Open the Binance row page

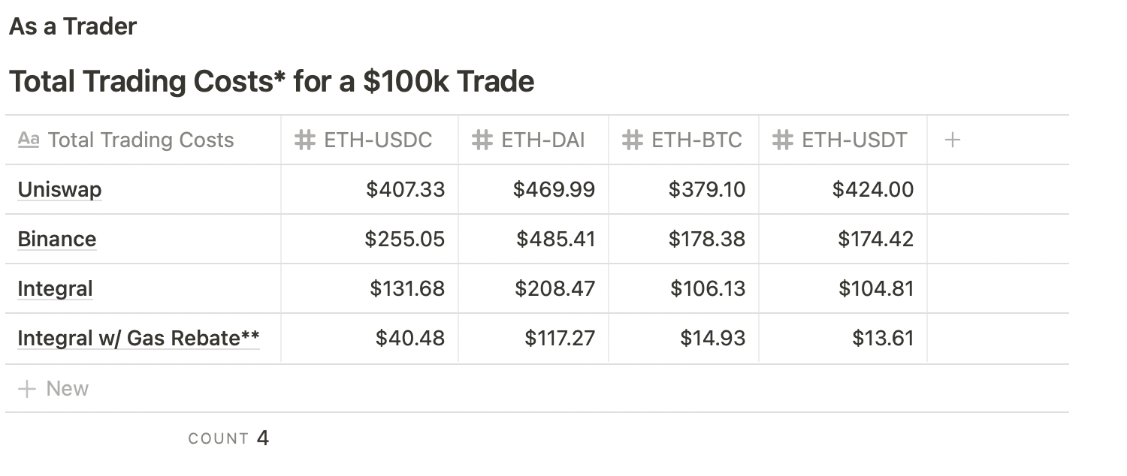[57, 239]
